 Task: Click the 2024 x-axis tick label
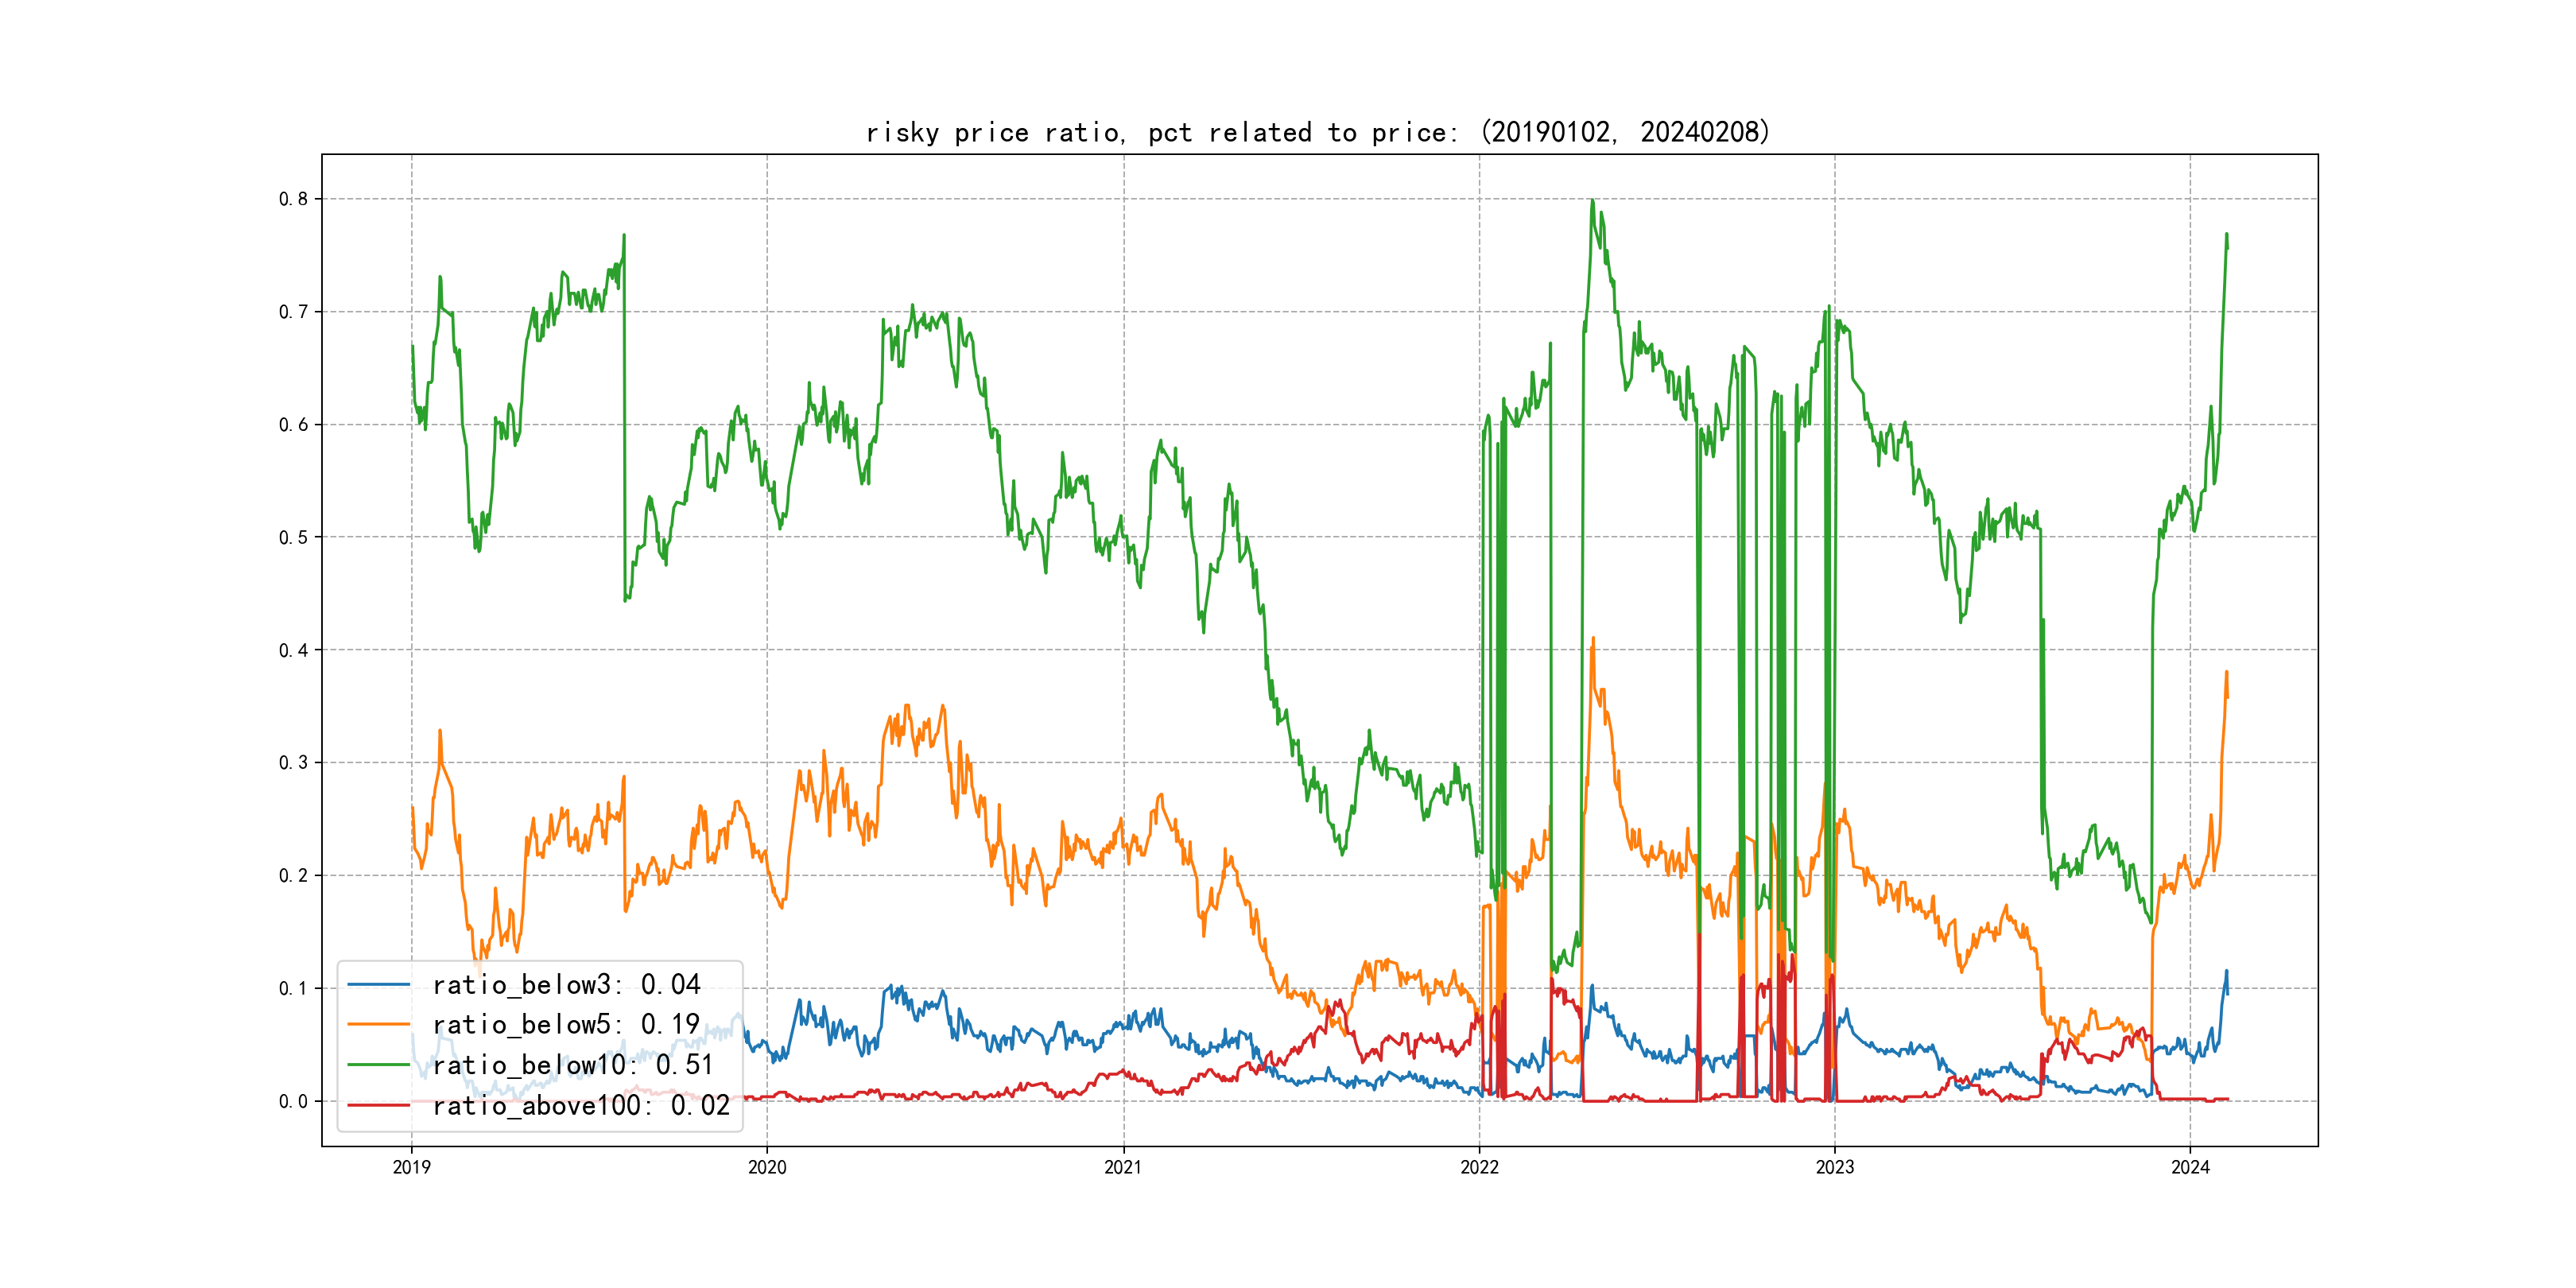tap(2190, 1167)
